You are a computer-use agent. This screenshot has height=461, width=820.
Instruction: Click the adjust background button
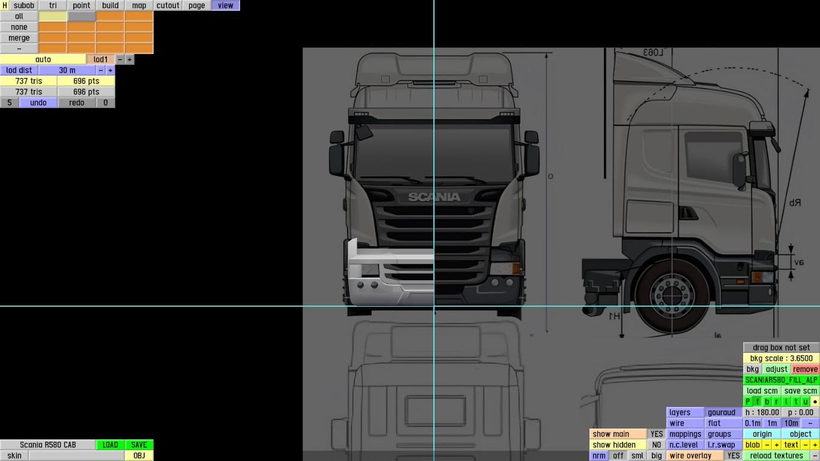(777, 369)
